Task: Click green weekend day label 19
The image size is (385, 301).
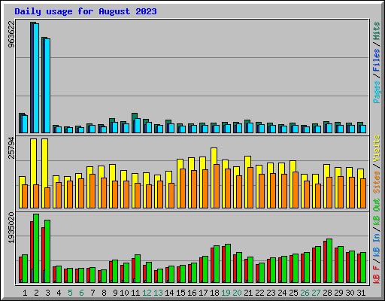Action: pos(226,293)
